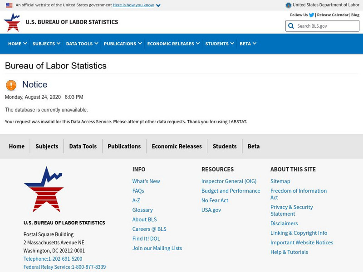This screenshot has height=272, width=363.
Task: Open Help & Tutorials link
Action: point(289,252)
